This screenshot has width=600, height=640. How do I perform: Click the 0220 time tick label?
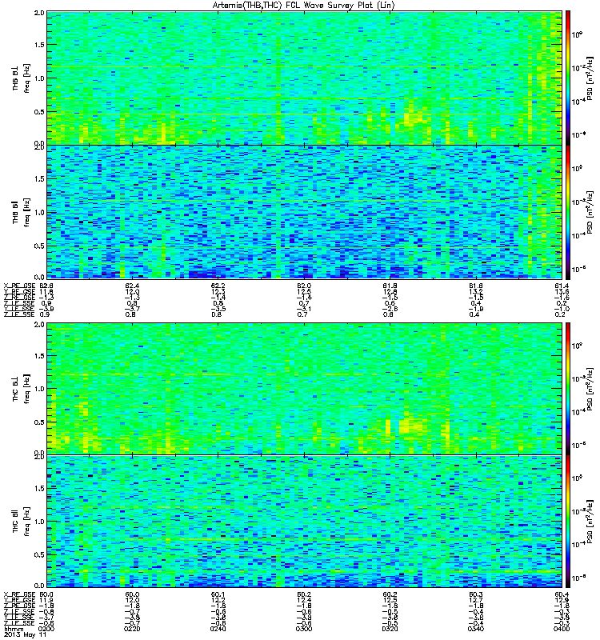pos(132,629)
